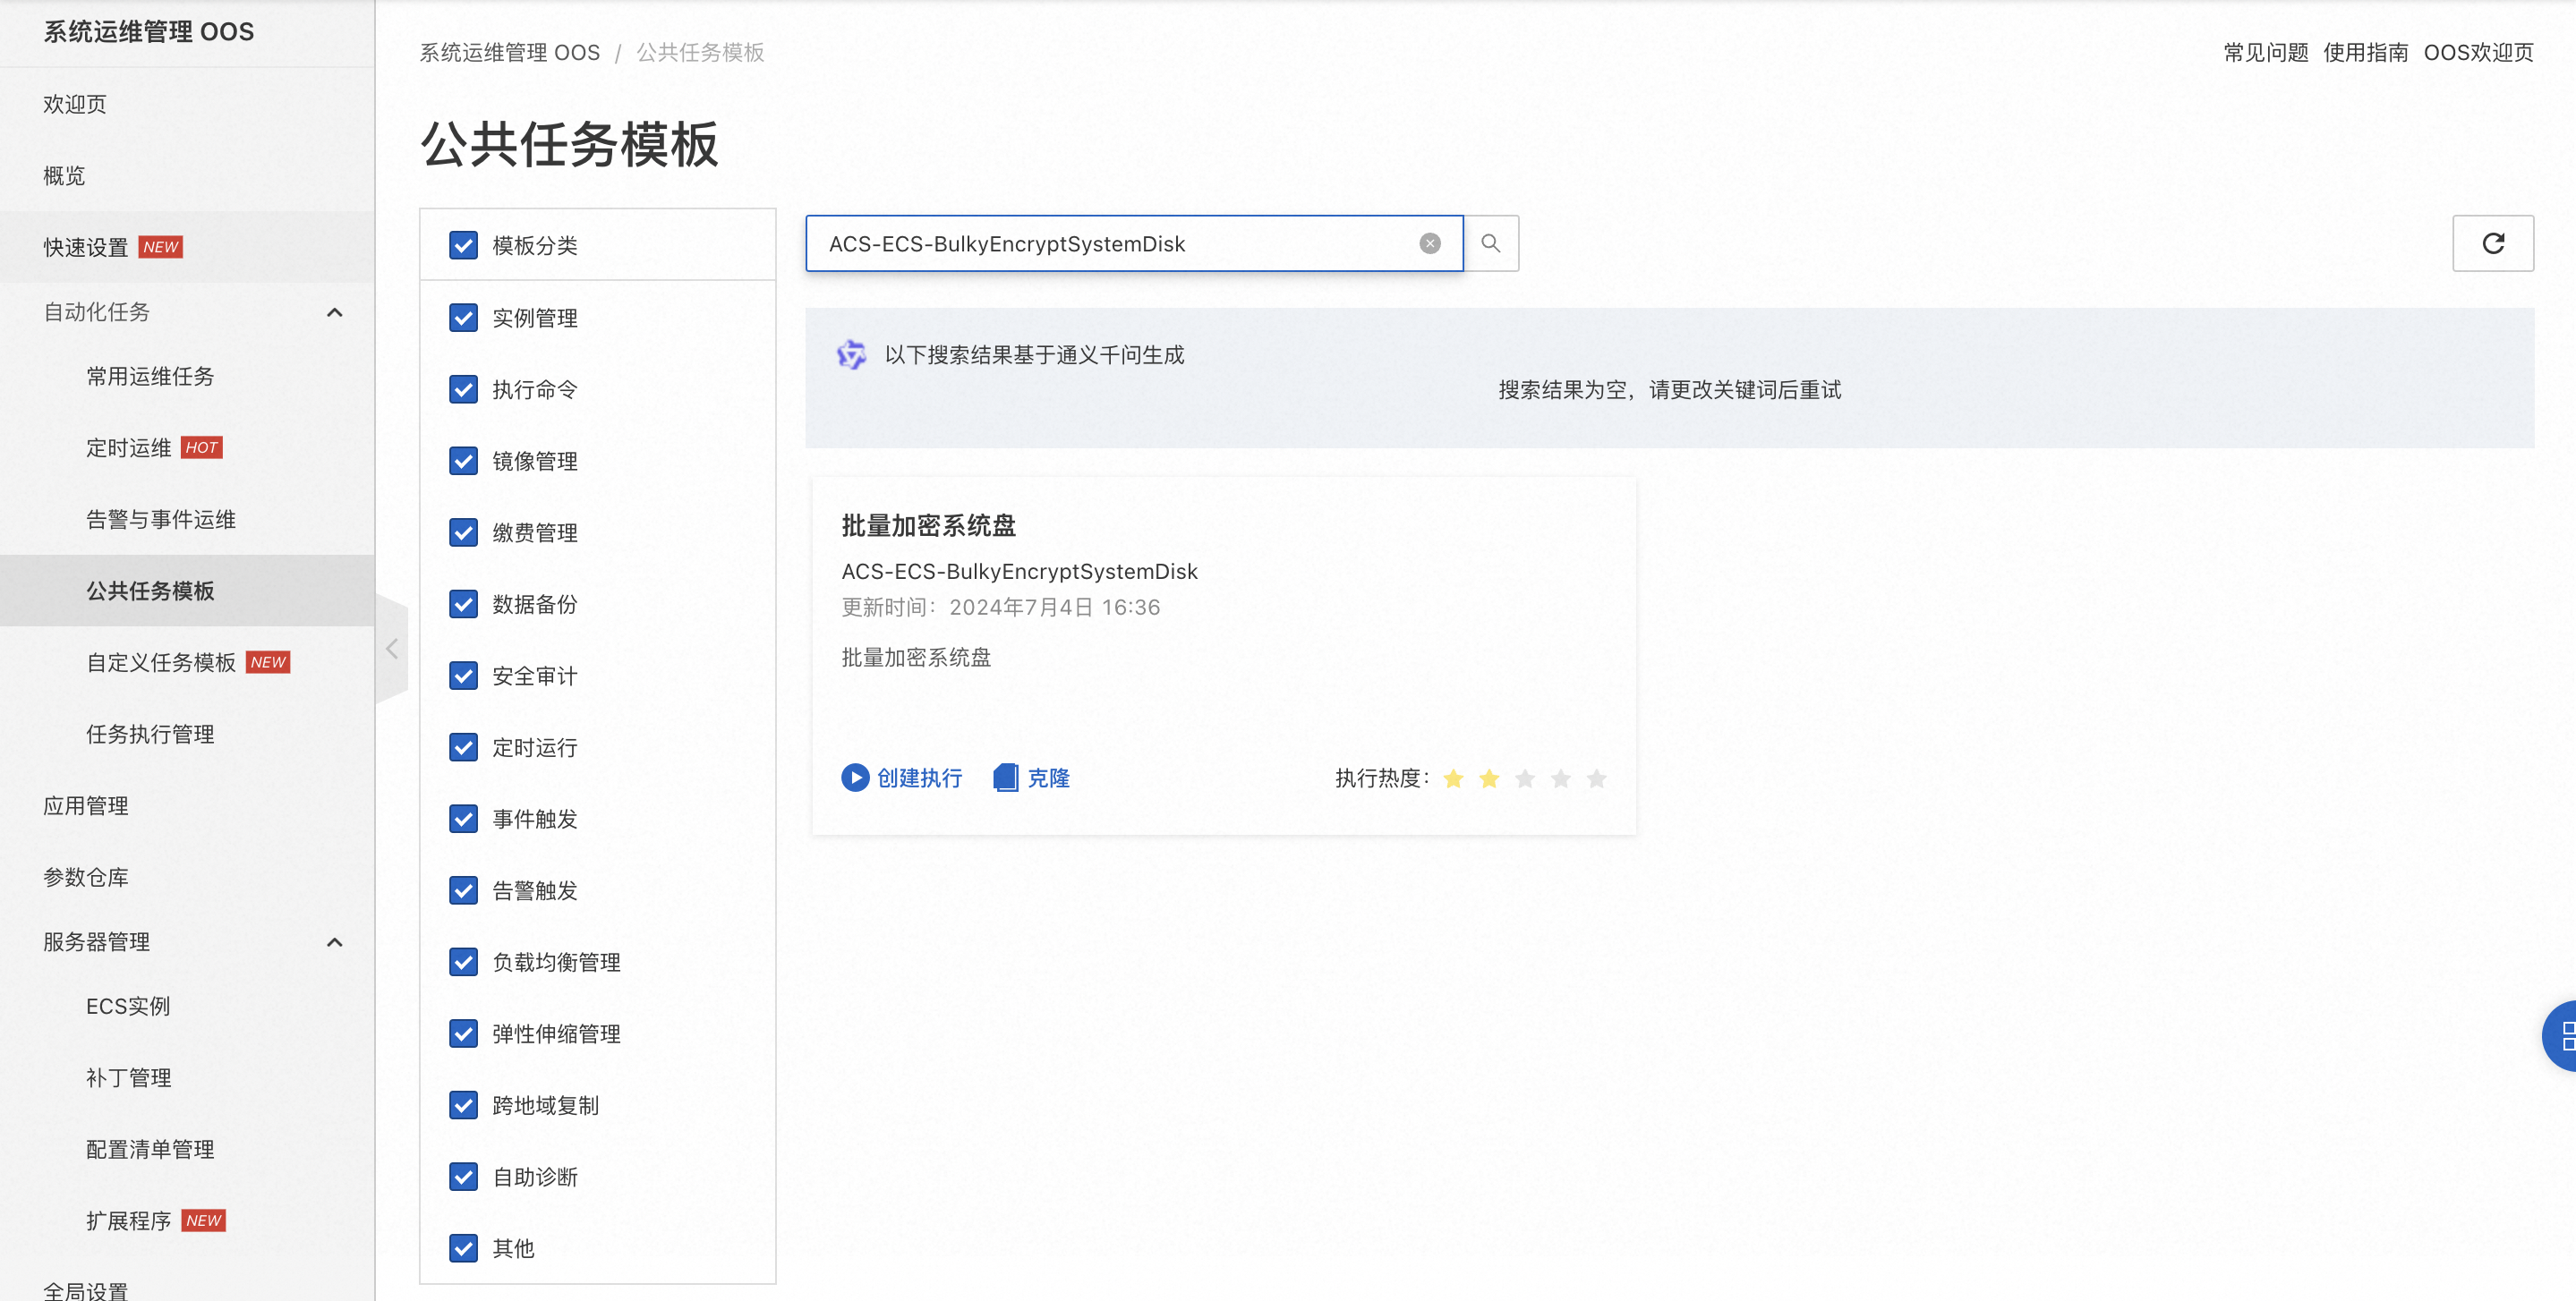Collapse the sidebar with the arrow handle
2576x1301 pixels.
pos(392,649)
